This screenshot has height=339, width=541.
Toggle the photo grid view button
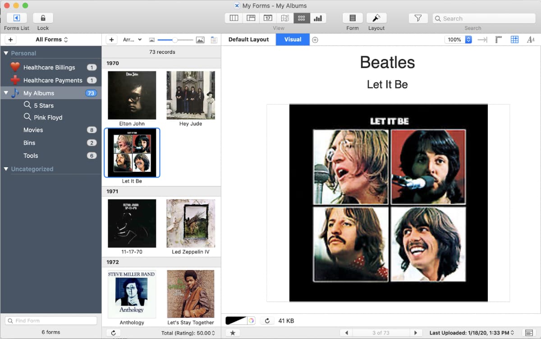click(302, 18)
